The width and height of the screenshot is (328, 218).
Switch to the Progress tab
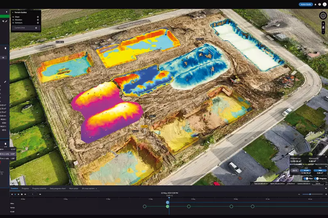pyautogui.click(x=25, y=189)
